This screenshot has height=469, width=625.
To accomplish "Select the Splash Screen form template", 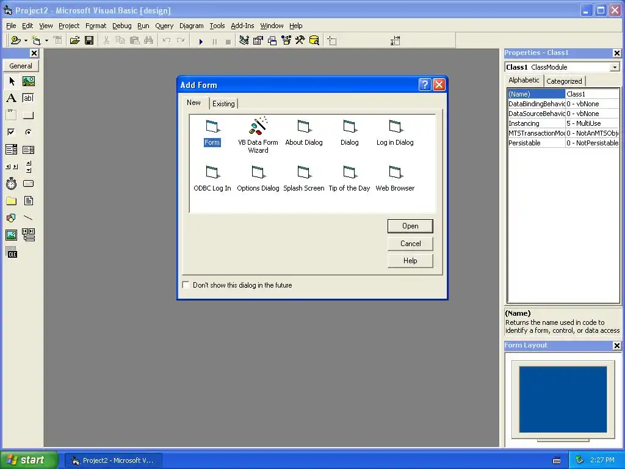I will tap(304, 179).
